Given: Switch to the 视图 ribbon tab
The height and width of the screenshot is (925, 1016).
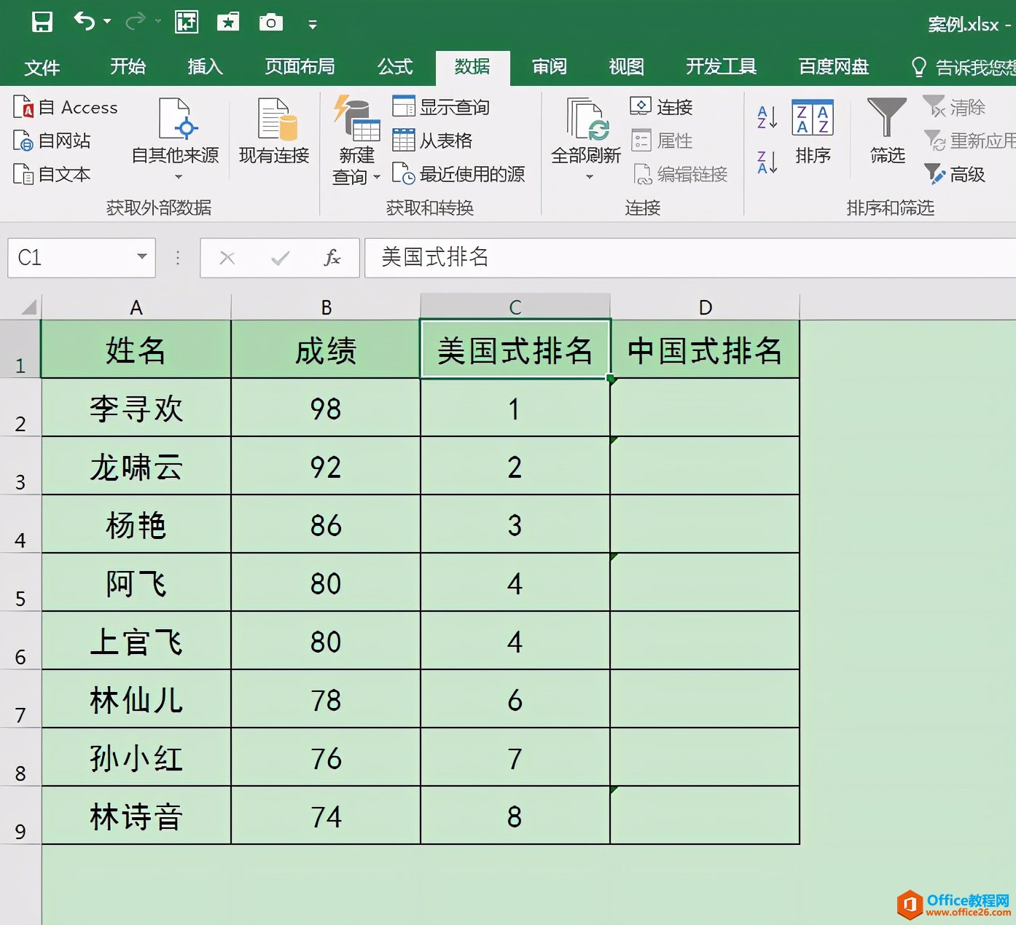Looking at the screenshot, I should pyautogui.click(x=626, y=67).
